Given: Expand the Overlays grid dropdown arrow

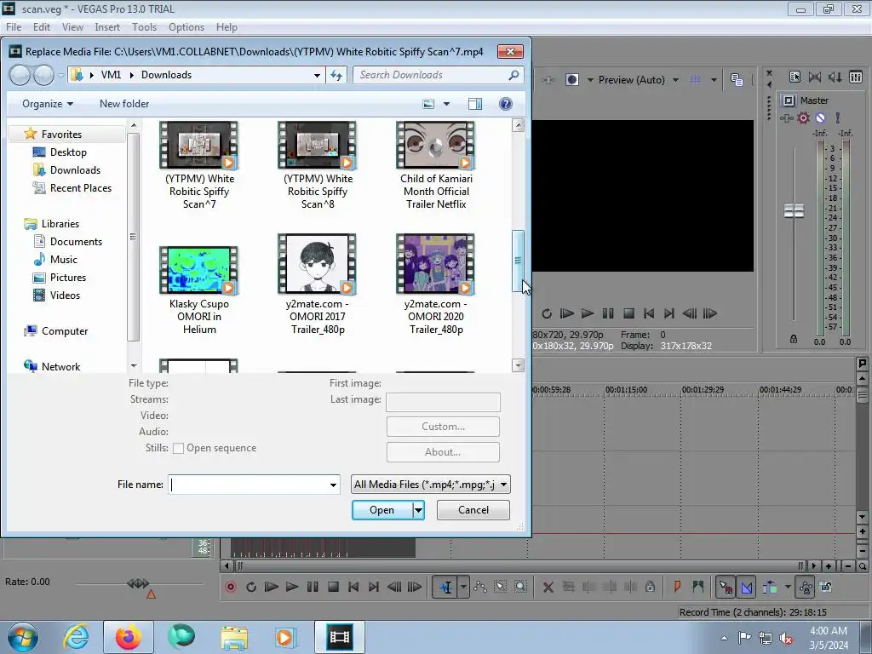Looking at the screenshot, I should 714,79.
